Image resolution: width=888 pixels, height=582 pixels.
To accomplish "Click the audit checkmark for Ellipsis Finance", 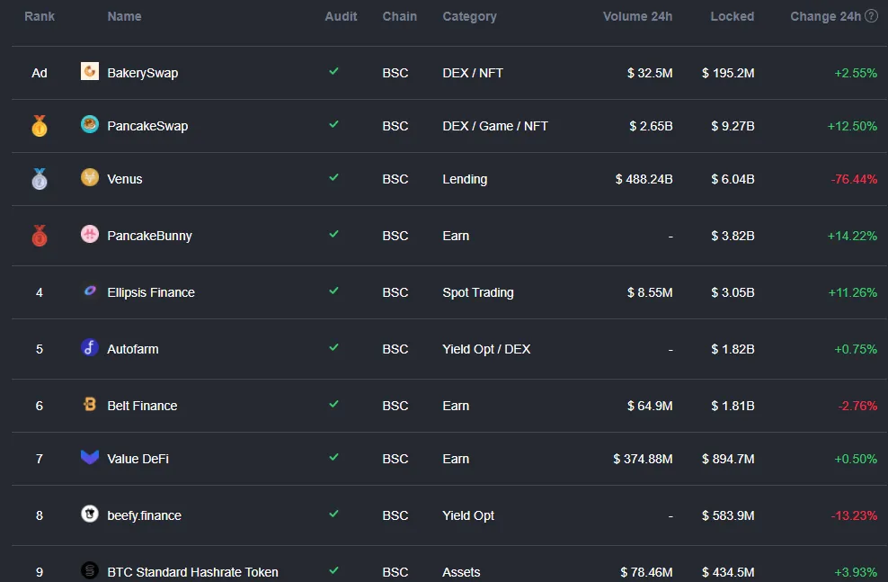I will coord(333,291).
